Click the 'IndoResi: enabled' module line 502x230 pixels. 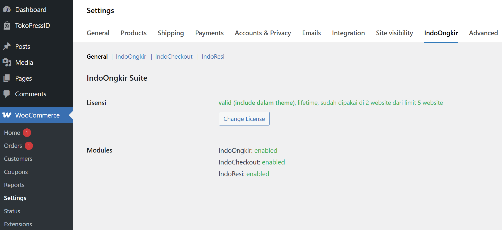[244, 174]
